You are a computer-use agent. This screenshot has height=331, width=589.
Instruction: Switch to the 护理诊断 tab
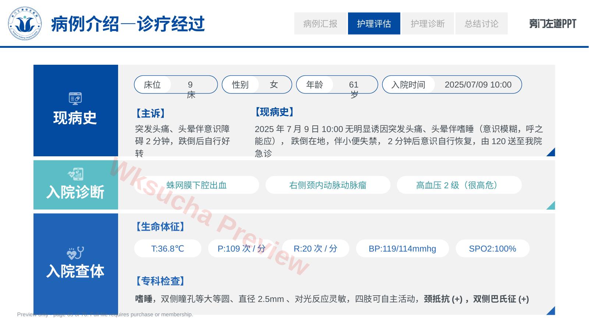pyautogui.click(x=428, y=24)
